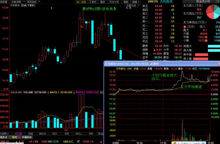Expand the arrow next to 常用指标
The width and height of the screenshot is (220, 144).
click(x=40, y=2)
